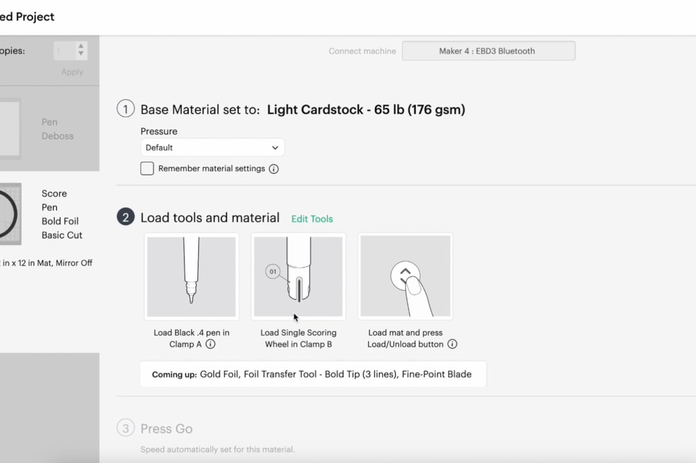696x463 pixels.
Task: Click the step 2 number badge
Action: [125, 217]
